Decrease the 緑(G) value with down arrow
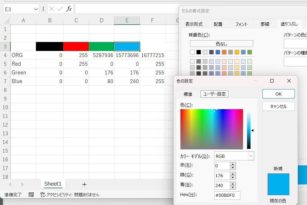Screen dimensions: 307x205 click(233, 177)
